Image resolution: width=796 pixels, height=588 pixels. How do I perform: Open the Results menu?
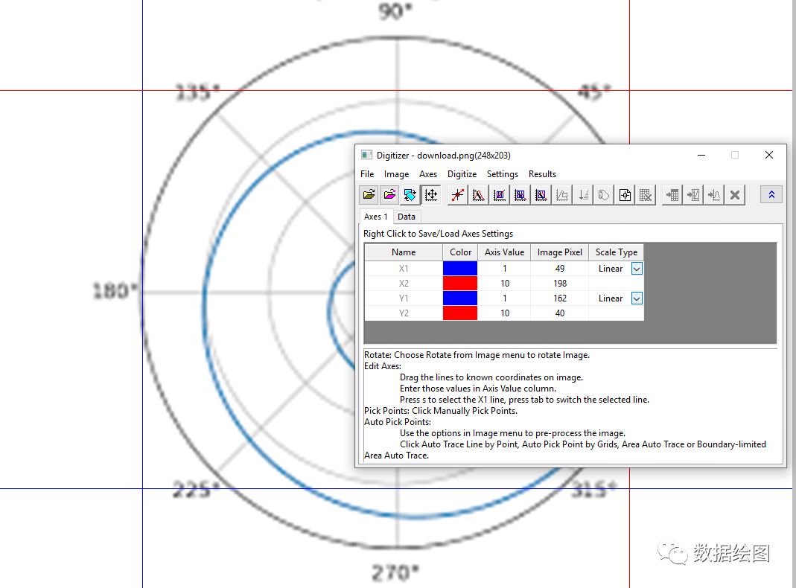click(x=542, y=174)
